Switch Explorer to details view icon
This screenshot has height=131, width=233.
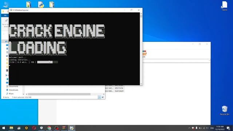click(99, 97)
